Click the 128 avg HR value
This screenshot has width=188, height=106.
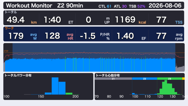point(59,36)
